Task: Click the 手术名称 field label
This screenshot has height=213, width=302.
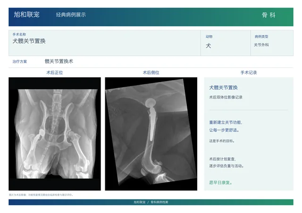Action: point(19,34)
